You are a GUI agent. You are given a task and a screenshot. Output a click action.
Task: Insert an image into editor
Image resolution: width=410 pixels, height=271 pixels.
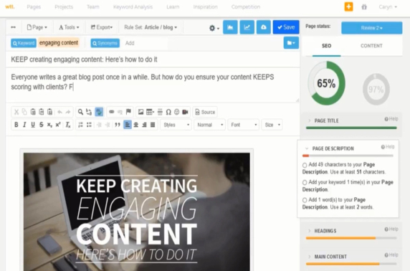pyautogui.click(x=140, y=112)
